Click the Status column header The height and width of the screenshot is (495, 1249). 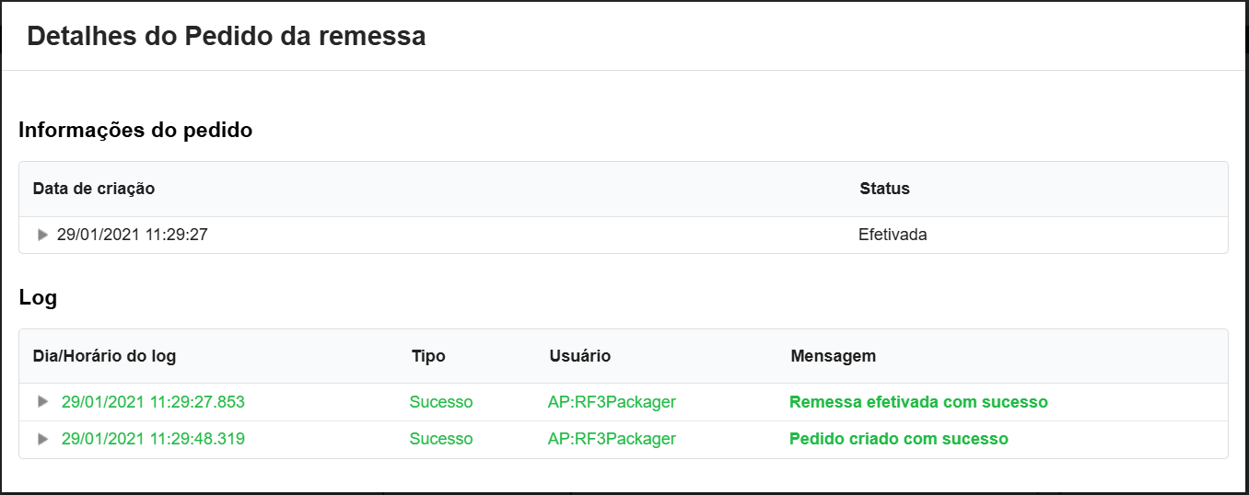(x=884, y=189)
